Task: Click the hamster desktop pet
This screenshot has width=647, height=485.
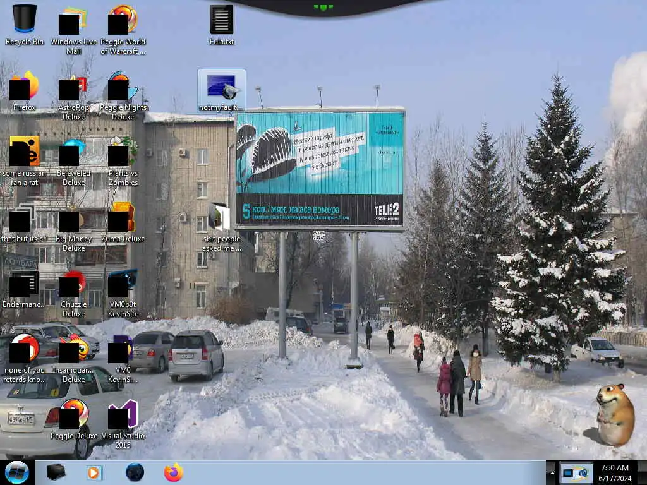Action: pyautogui.click(x=615, y=414)
